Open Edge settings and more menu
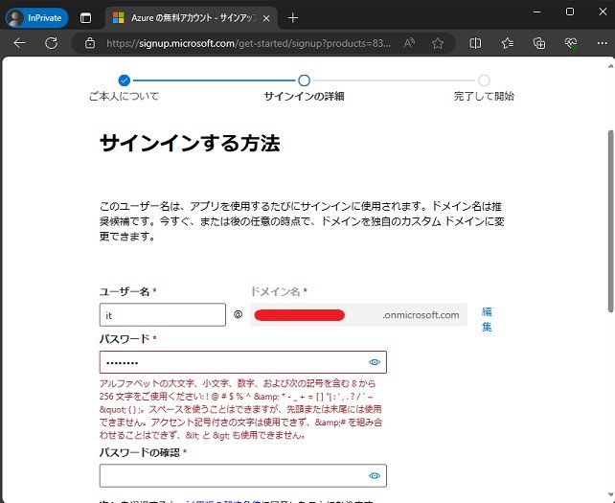Image resolution: width=615 pixels, height=503 pixels. click(x=602, y=43)
